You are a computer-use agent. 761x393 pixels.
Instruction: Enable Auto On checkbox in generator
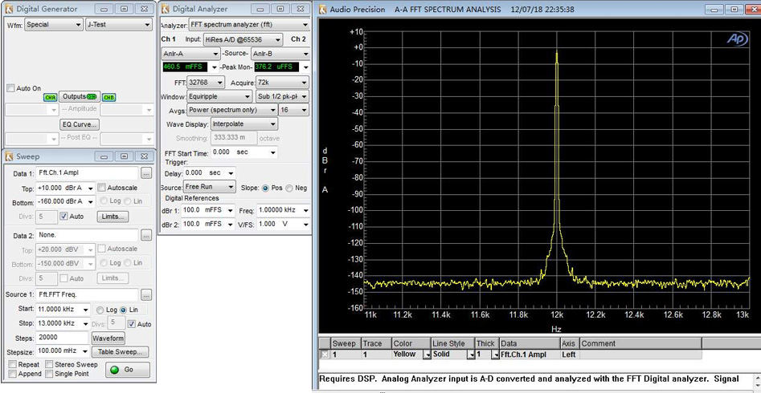(x=10, y=88)
